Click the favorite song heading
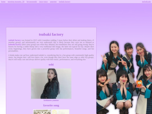Screen dimensions: 152x114 (51, 105)
